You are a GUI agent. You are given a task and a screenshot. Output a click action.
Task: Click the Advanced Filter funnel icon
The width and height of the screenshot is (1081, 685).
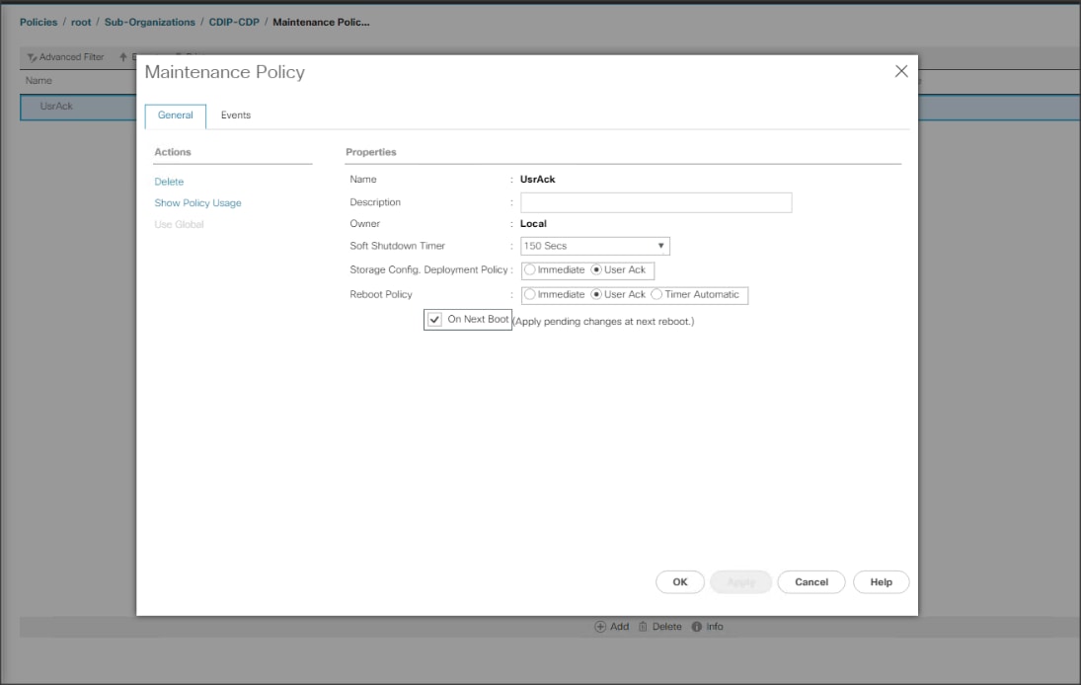[x=32, y=57]
